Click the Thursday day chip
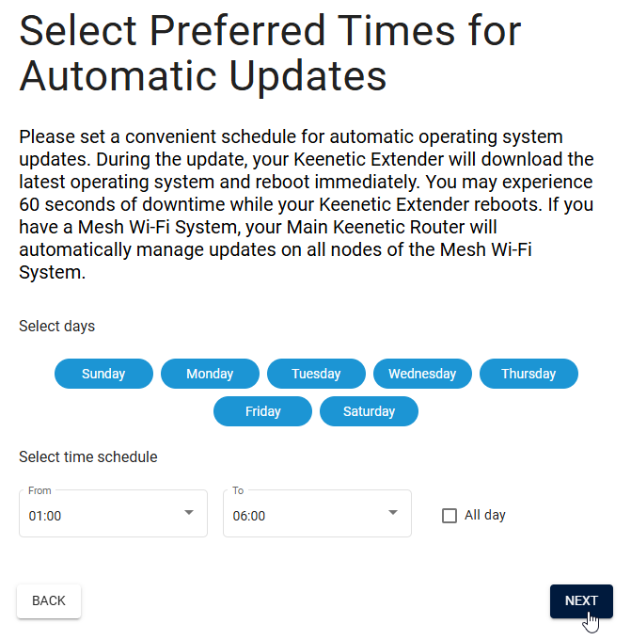631x640 pixels. click(x=528, y=374)
